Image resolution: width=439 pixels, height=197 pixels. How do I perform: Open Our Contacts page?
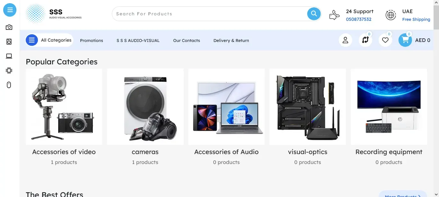tap(186, 41)
